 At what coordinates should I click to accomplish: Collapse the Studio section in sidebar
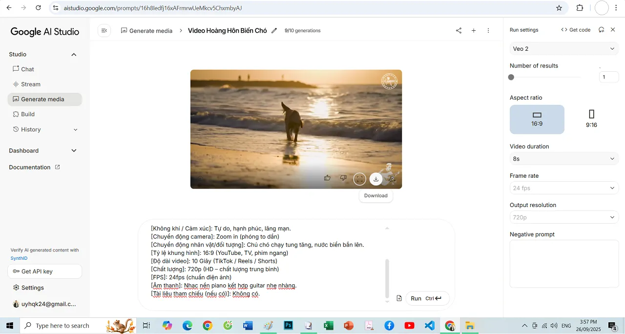pyautogui.click(x=73, y=54)
